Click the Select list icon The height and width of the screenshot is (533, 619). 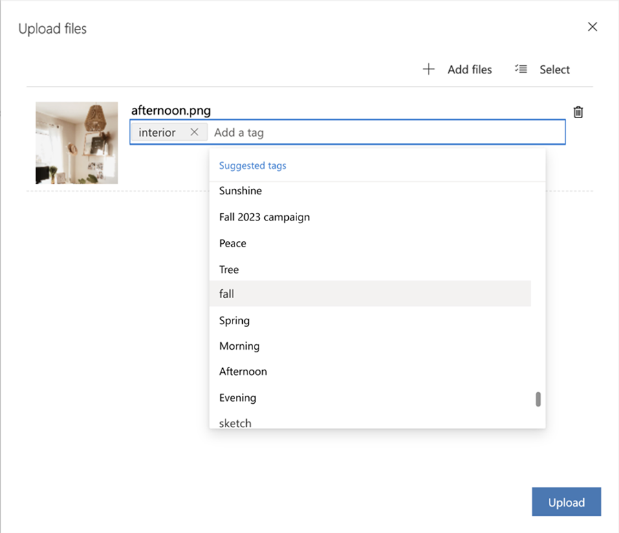click(x=521, y=69)
